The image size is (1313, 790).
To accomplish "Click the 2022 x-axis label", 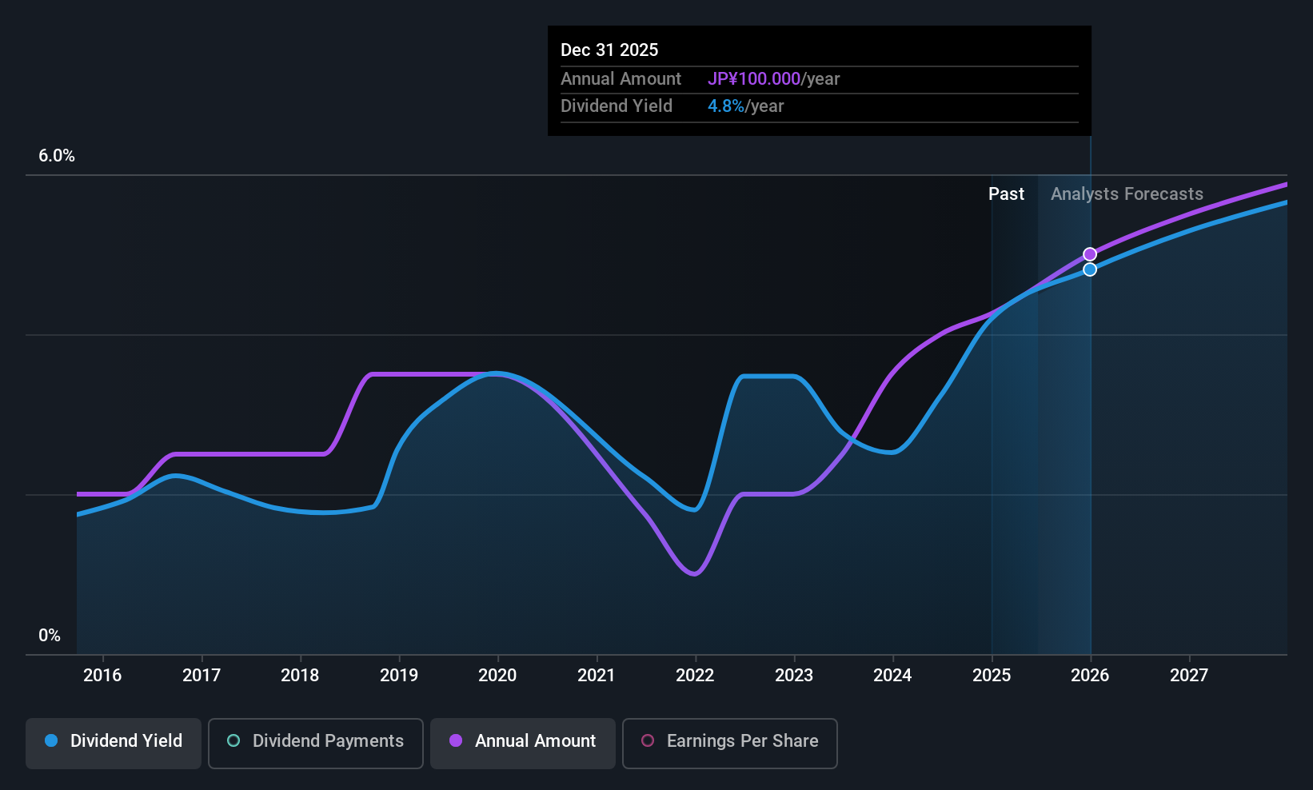I will (695, 676).
